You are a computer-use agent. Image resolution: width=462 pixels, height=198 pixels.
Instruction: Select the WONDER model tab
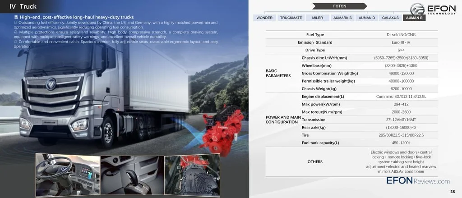pos(264,18)
